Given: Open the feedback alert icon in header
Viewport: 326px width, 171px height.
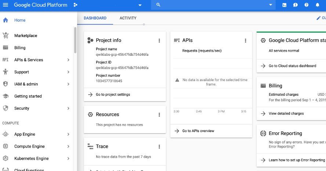Looking at the screenshot, I should pos(296,5).
